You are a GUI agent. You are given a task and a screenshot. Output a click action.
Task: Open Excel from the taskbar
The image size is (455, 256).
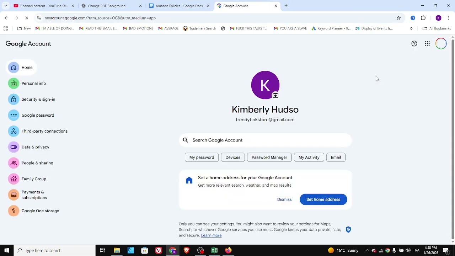(x=214, y=250)
